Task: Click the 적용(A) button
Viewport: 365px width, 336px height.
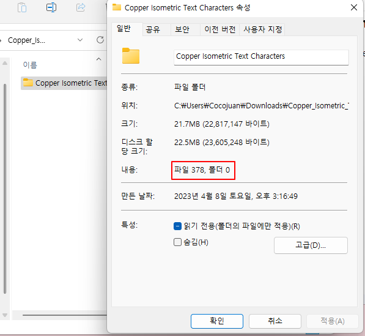Action: pos(333,321)
